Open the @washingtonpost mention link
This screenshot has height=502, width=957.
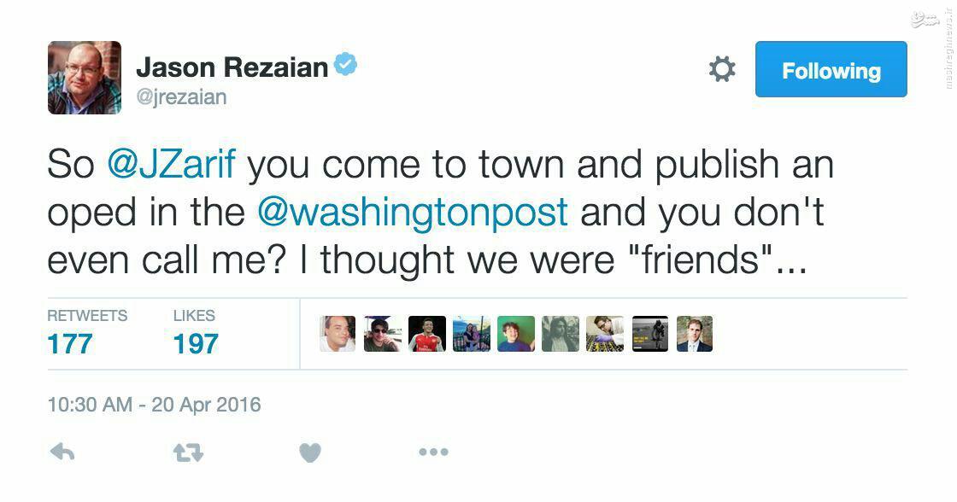[x=413, y=213]
